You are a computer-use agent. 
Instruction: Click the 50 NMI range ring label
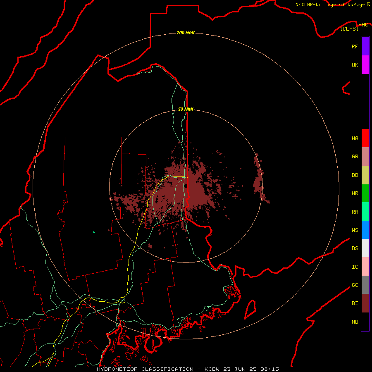click(186, 109)
